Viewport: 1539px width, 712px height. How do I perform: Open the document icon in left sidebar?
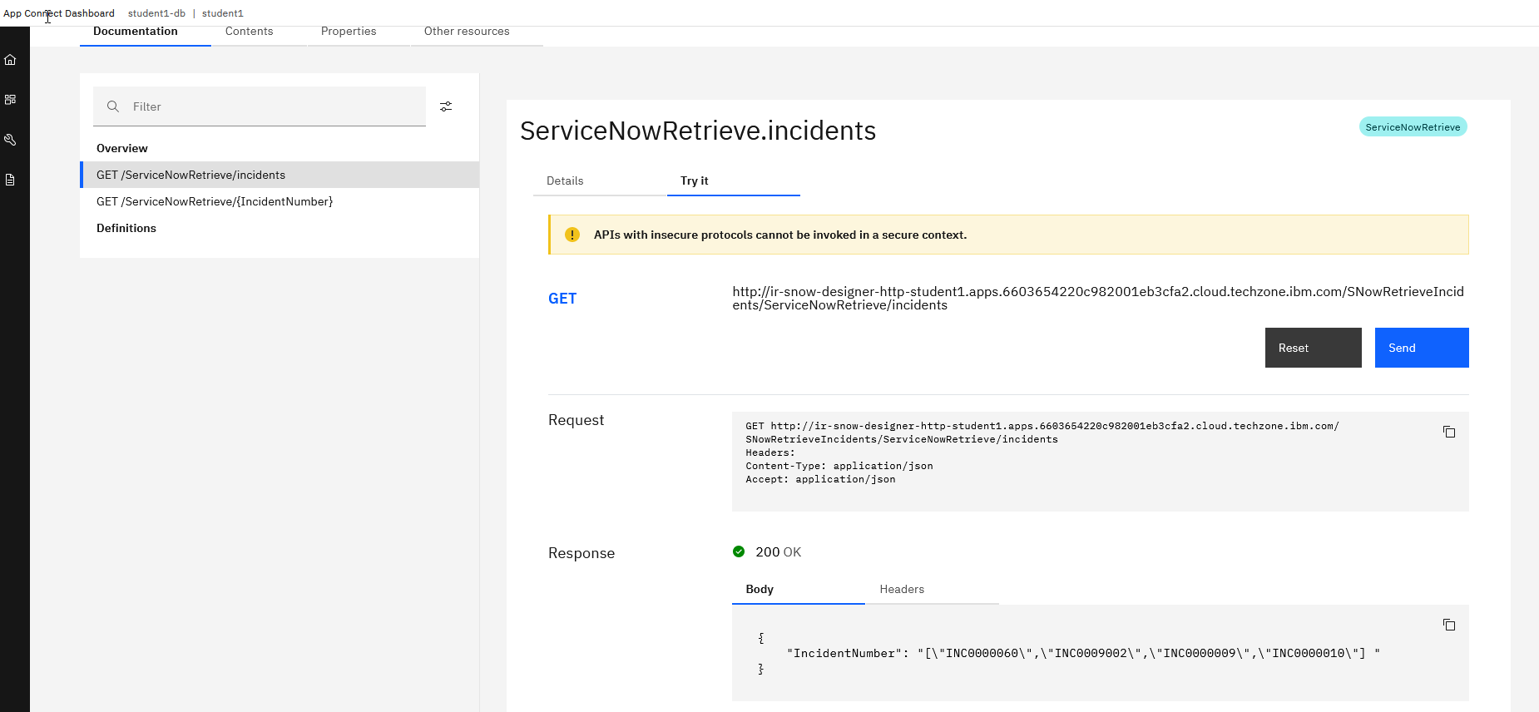point(10,180)
